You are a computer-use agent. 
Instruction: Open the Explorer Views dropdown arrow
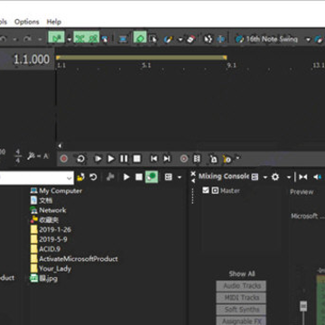[x=180, y=178]
